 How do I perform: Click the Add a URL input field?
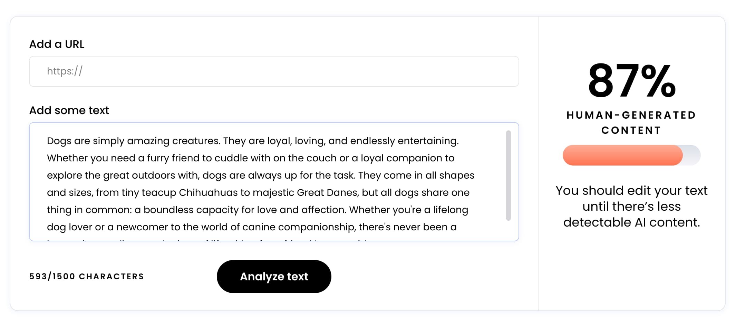coord(274,71)
